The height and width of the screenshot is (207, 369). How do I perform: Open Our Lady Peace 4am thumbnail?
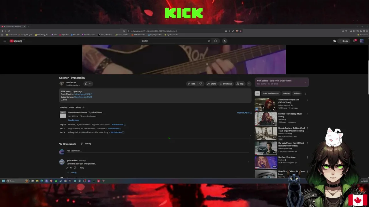point(266,148)
